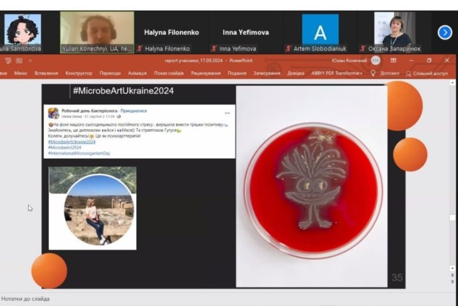Select Yulian Konechnyi video tile
Screen dimensions: 458x306
(97, 33)
